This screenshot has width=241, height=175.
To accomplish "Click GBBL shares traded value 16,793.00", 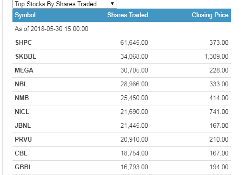I will (134, 167).
